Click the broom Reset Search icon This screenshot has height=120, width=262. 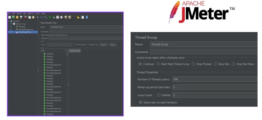tap(78, 17)
